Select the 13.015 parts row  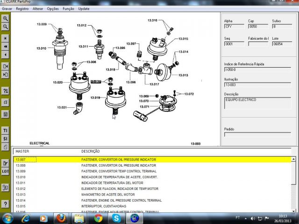click(152, 206)
